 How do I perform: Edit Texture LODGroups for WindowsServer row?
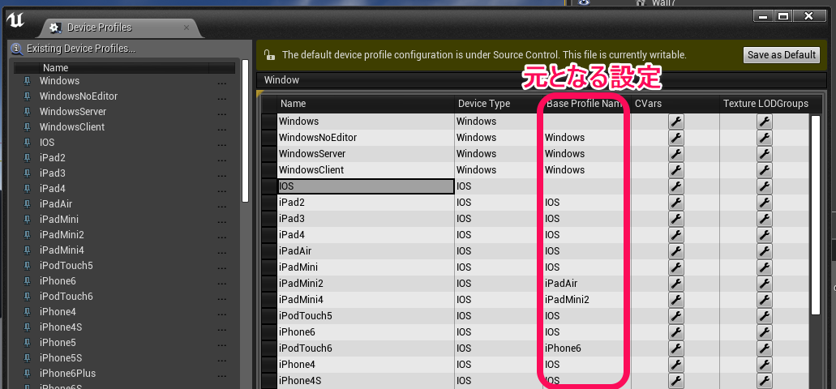point(764,154)
